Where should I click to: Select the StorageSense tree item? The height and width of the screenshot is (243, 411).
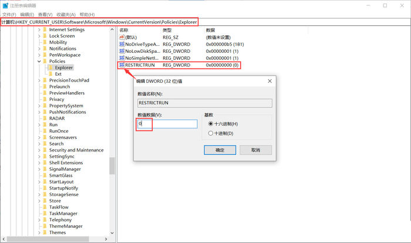coord(63,194)
